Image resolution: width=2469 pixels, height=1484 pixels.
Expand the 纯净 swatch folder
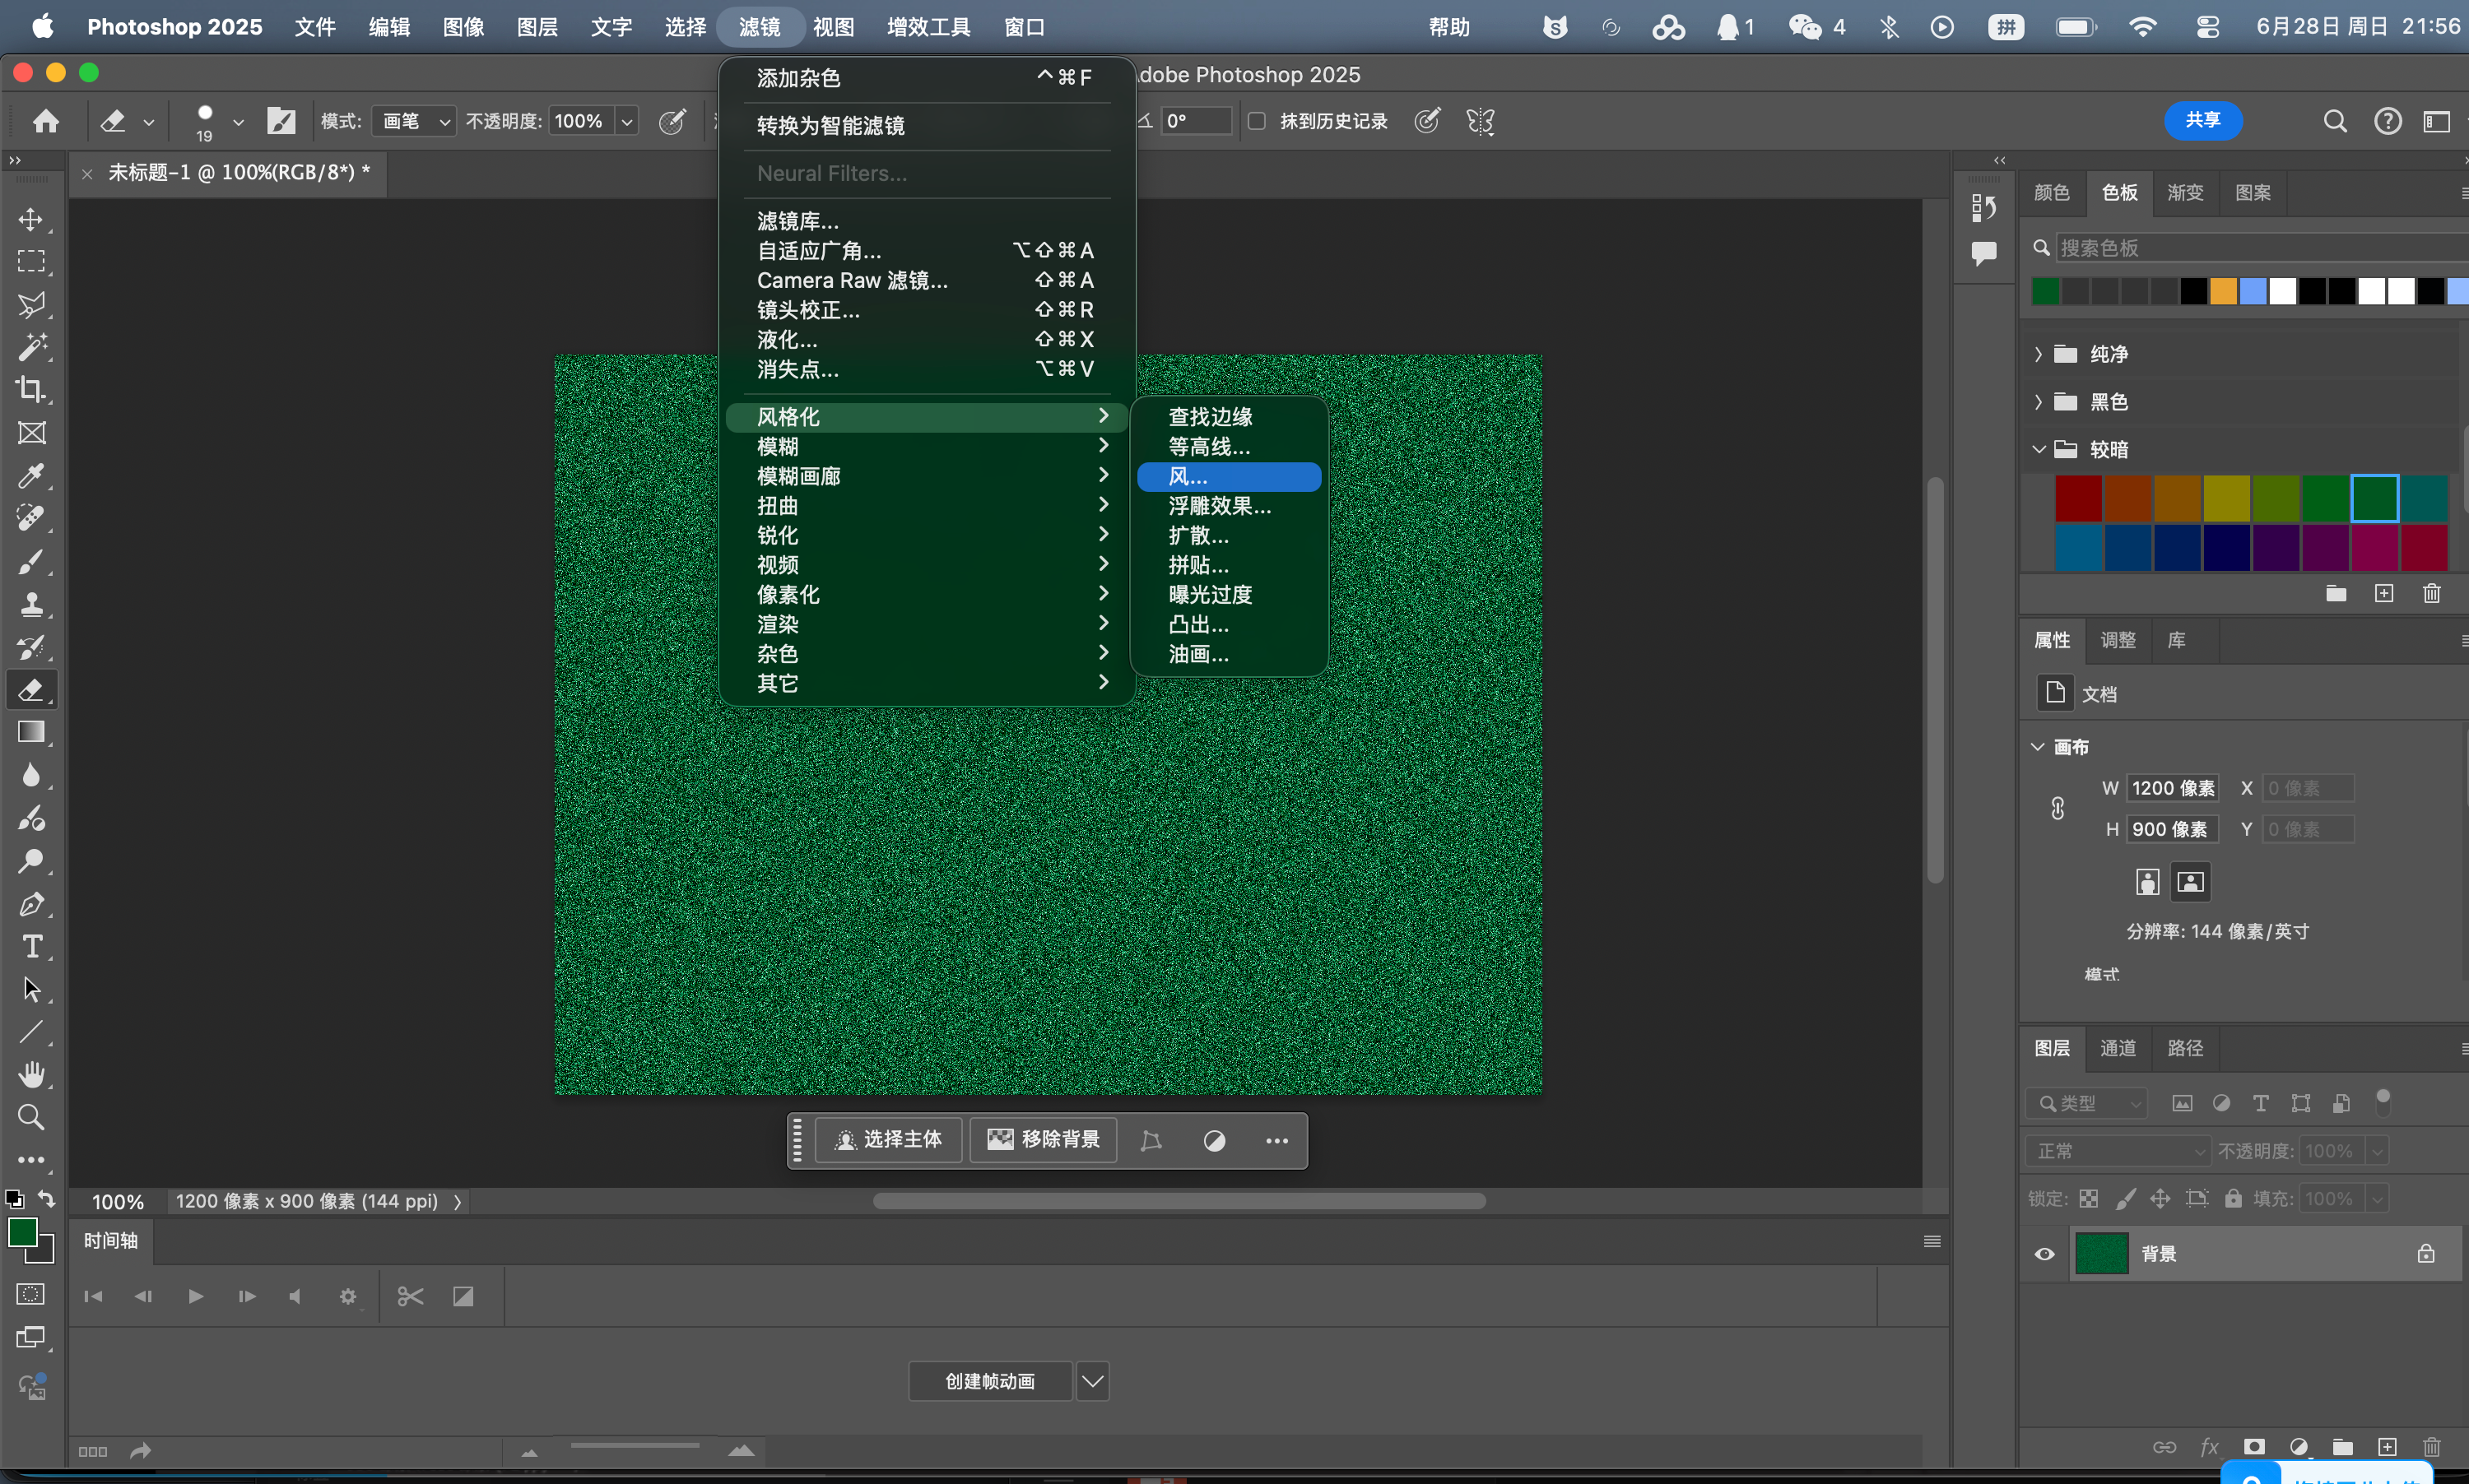(x=2038, y=354)
